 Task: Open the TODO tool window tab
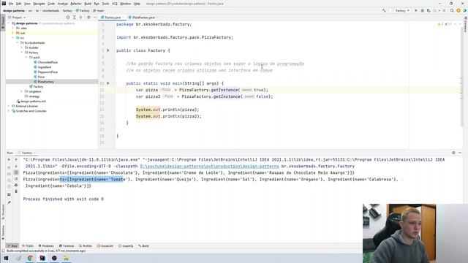coord(28,246)
